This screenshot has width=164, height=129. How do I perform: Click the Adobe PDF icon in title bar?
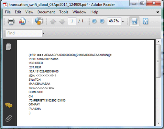5,5
